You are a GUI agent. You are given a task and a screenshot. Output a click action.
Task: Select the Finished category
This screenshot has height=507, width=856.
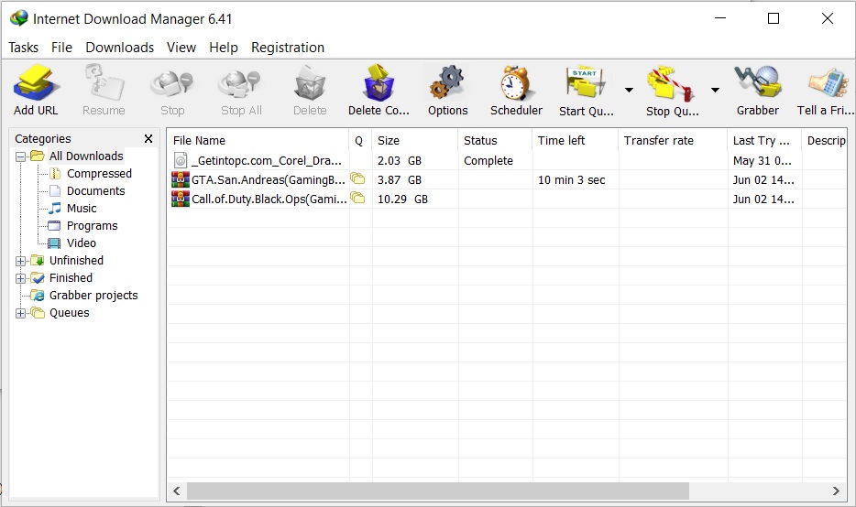[x=71, y=278]
